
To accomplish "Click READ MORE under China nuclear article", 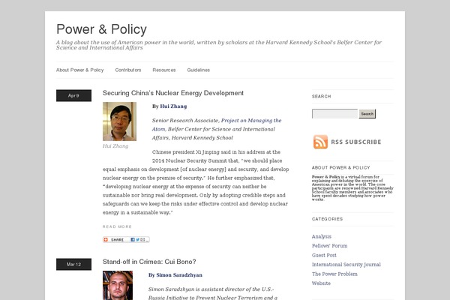I will point(117,226).
